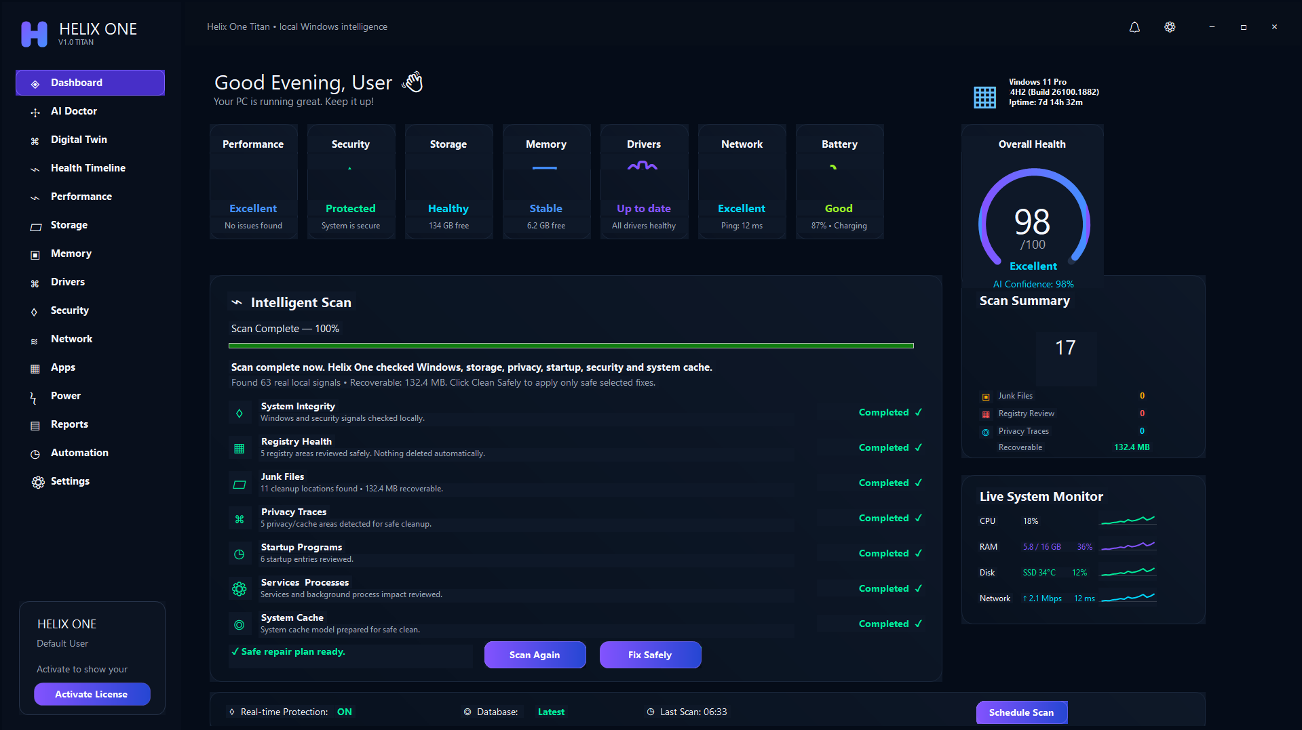Click the Disk usage sparkline graph
1302x730 pixels.
pos(1128,572)
